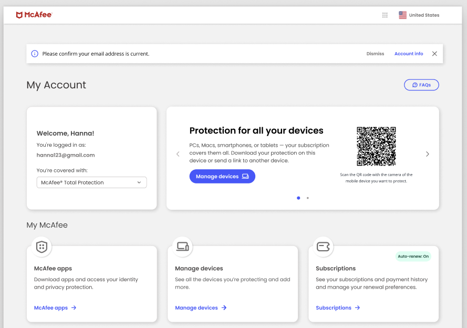The width and height of the screenshot is (467, 328).
Task: Click the Subscriptions card icon
Action: click(x=323, y=247)
